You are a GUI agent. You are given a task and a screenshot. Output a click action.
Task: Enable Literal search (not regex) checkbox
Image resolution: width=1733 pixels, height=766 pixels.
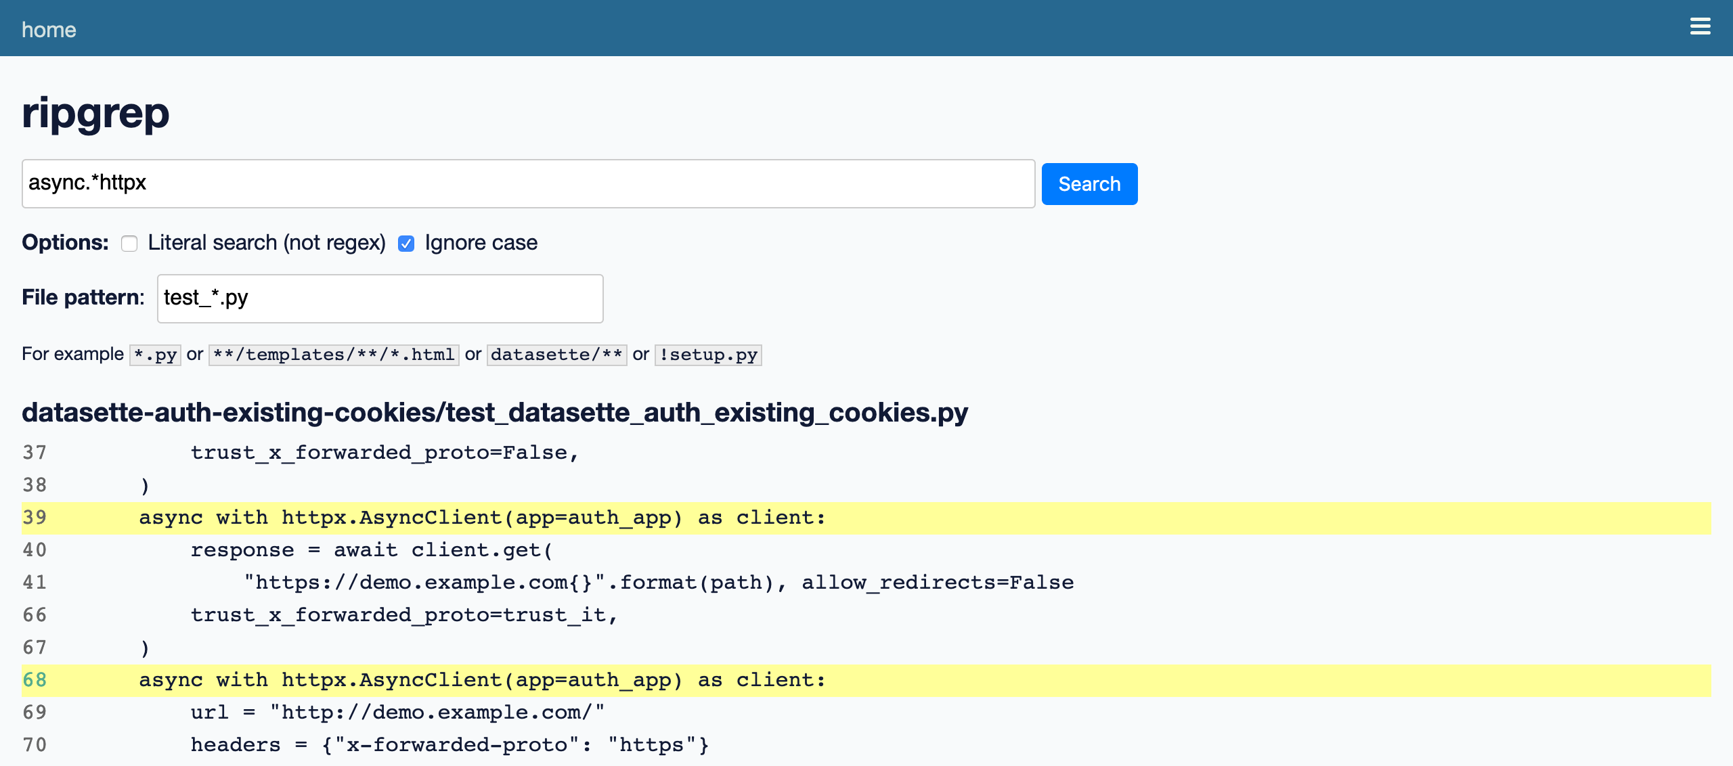coord(129,244)
